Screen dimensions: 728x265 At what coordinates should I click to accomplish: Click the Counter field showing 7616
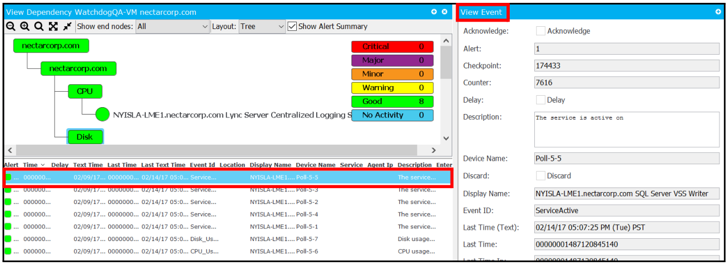627,83
